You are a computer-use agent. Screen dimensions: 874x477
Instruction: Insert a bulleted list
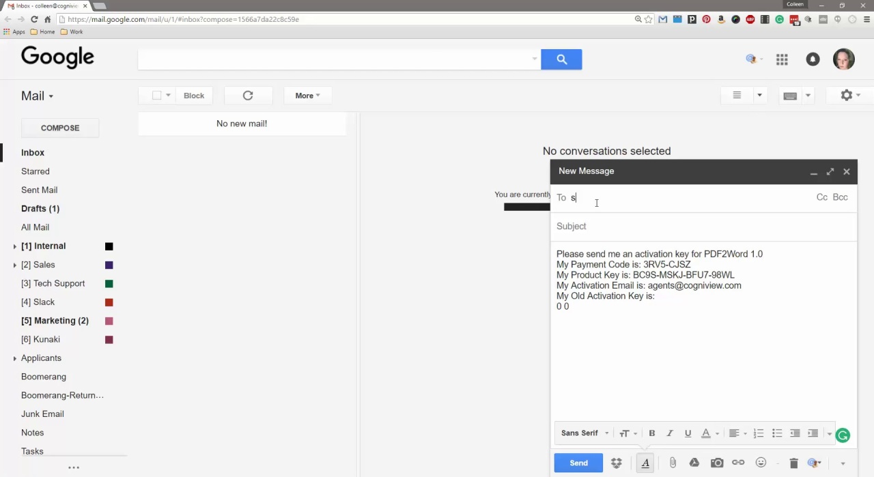click(777, 433)
